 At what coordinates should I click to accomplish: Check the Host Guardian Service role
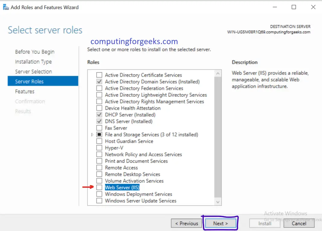click(99, 141)
